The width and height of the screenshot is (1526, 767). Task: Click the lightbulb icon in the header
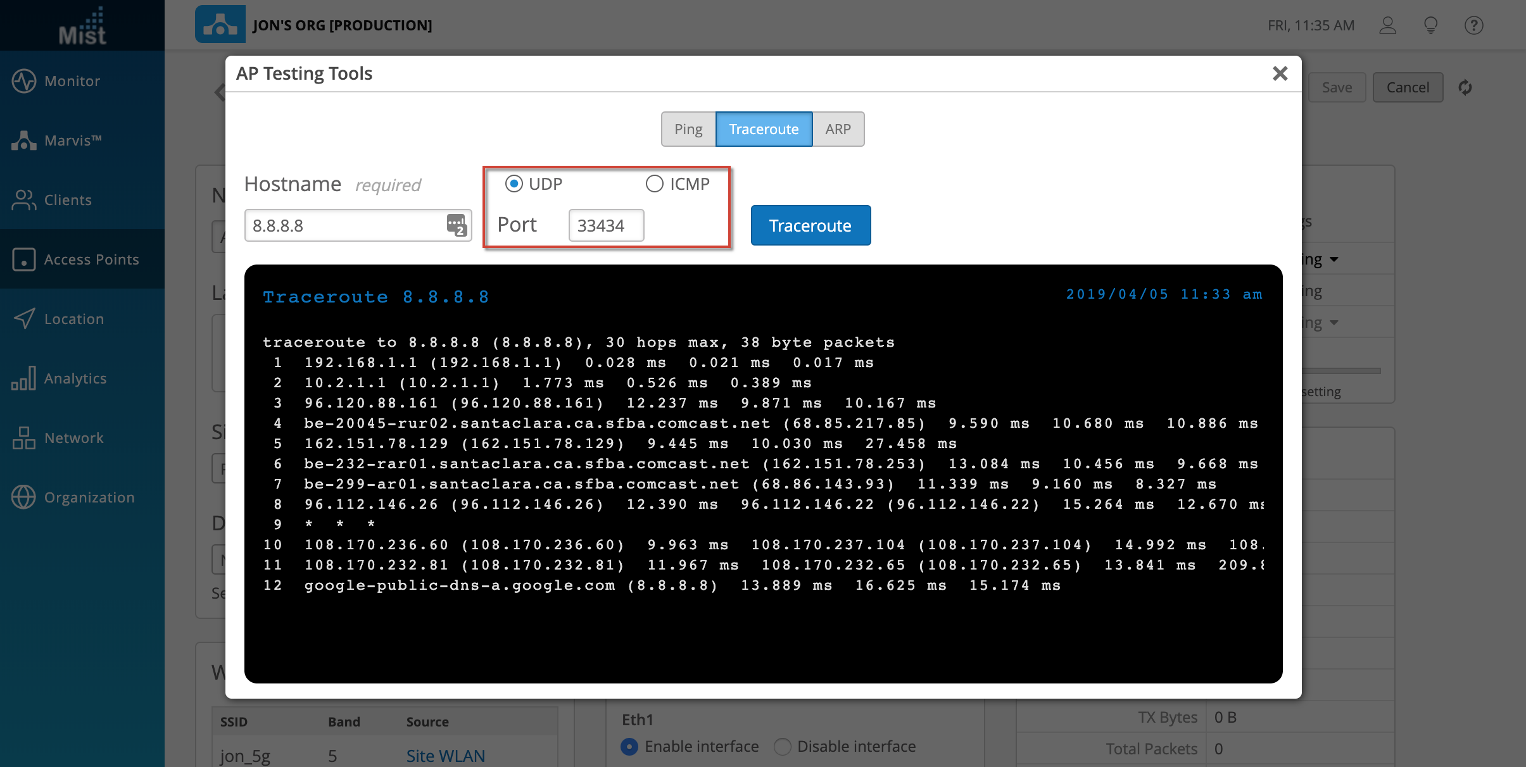(1430, 25)
